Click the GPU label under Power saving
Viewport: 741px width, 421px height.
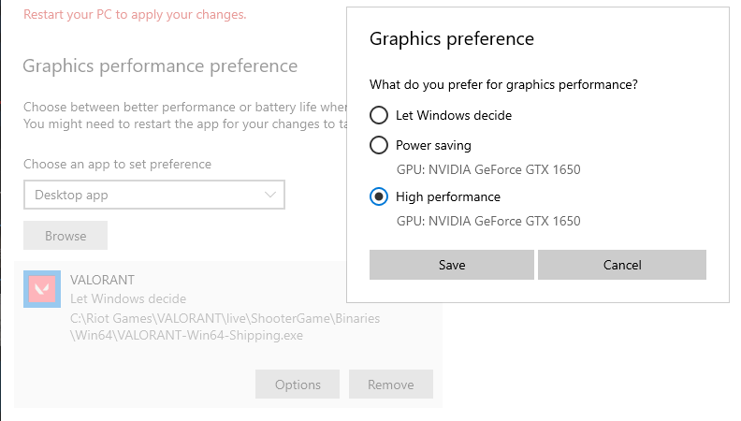pyautogui.click(x=488, y=169)
